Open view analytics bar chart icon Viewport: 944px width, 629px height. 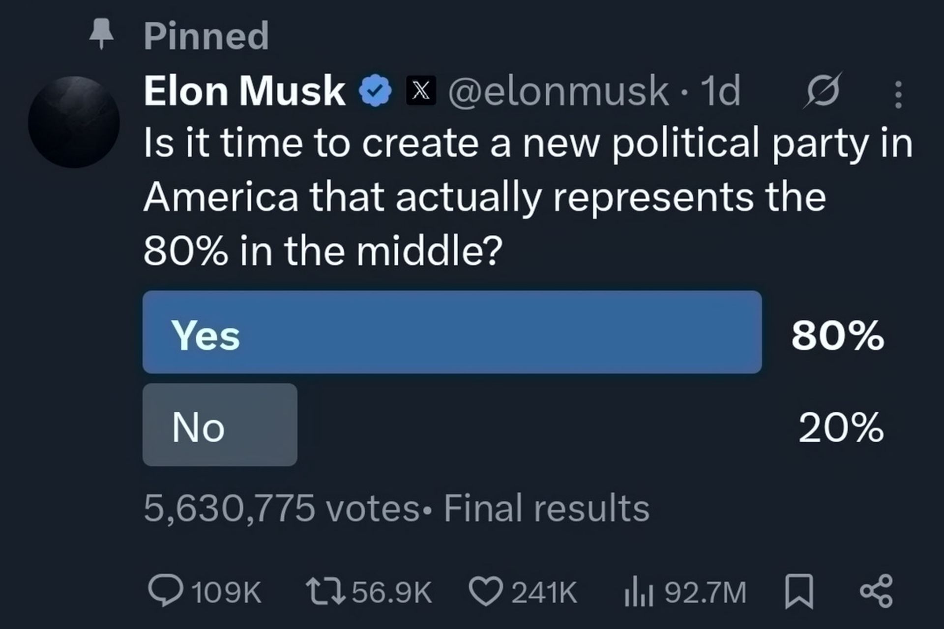[x=639, y=592]
